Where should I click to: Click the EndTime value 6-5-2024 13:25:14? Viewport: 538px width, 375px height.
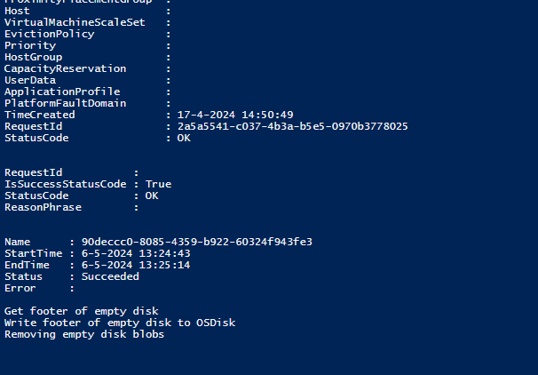(x=136, y=265)
